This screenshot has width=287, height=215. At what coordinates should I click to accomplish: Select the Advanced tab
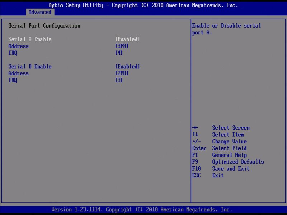coord(39,12)
